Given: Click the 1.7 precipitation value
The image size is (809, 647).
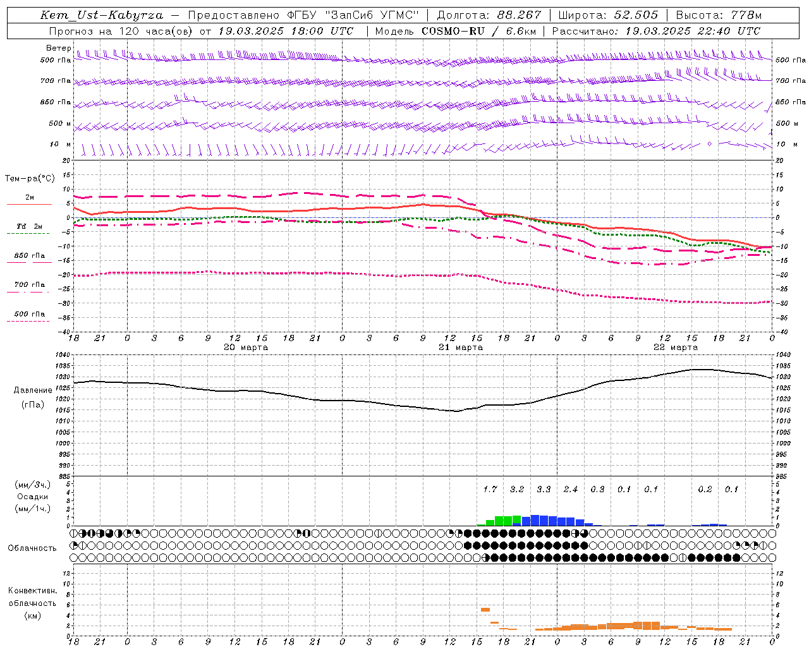Looking at the screenshot, I should coord(490,489).
